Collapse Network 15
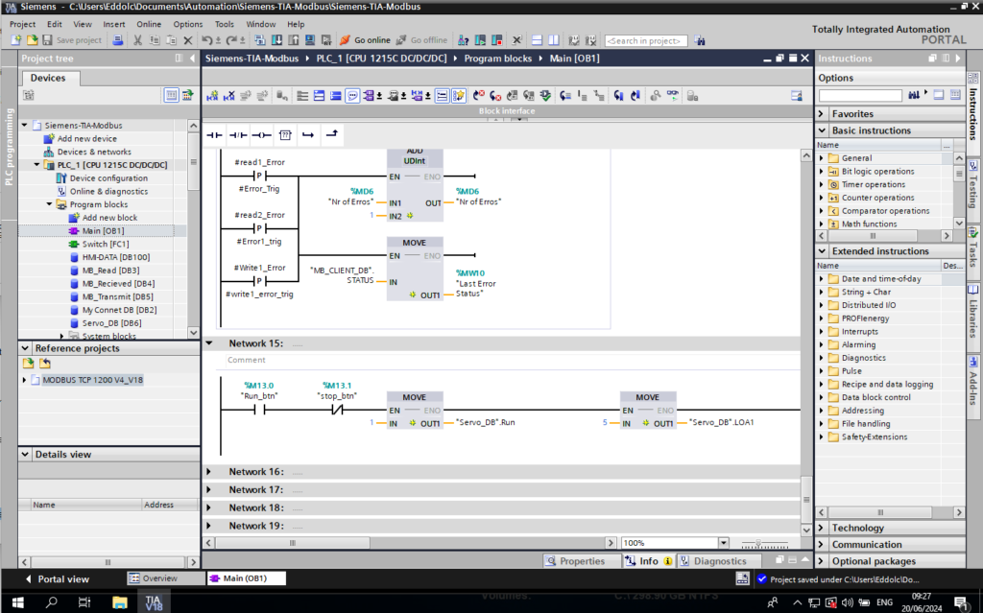 click(209, 343)
